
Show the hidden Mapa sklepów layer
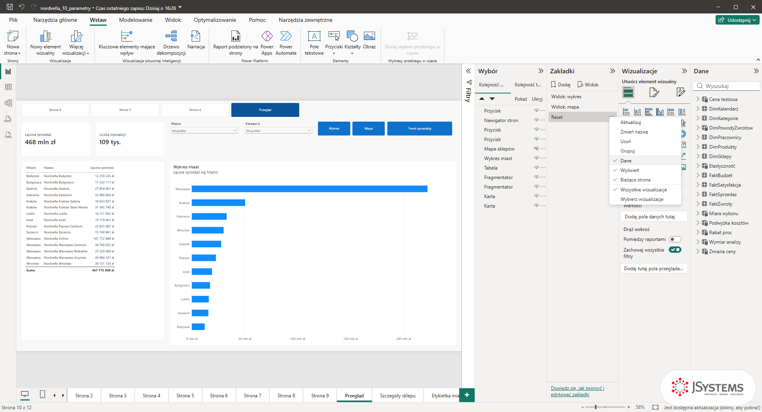536,149
